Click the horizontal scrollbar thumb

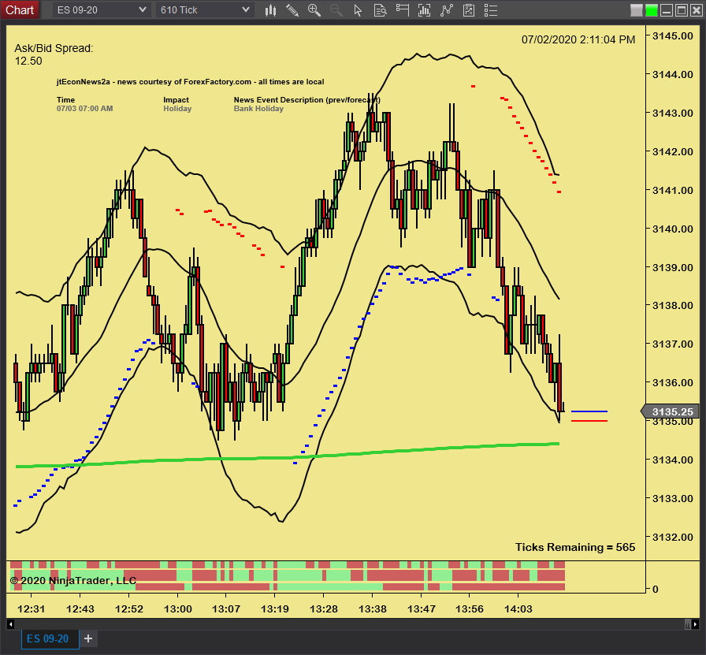(688, 624)
